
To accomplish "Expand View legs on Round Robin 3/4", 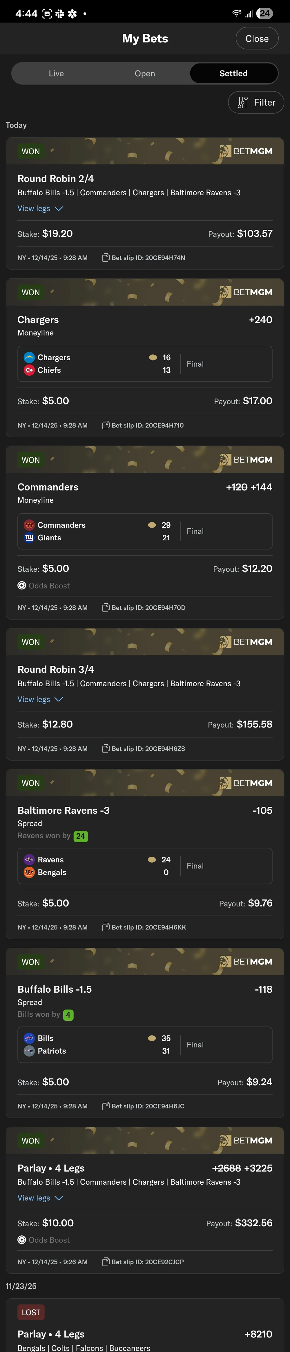I will click(x=40, y=699).
